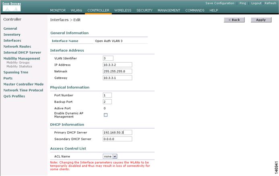Click the Apply button
This screenshot has width=279, height=176.
pos(261,20)
